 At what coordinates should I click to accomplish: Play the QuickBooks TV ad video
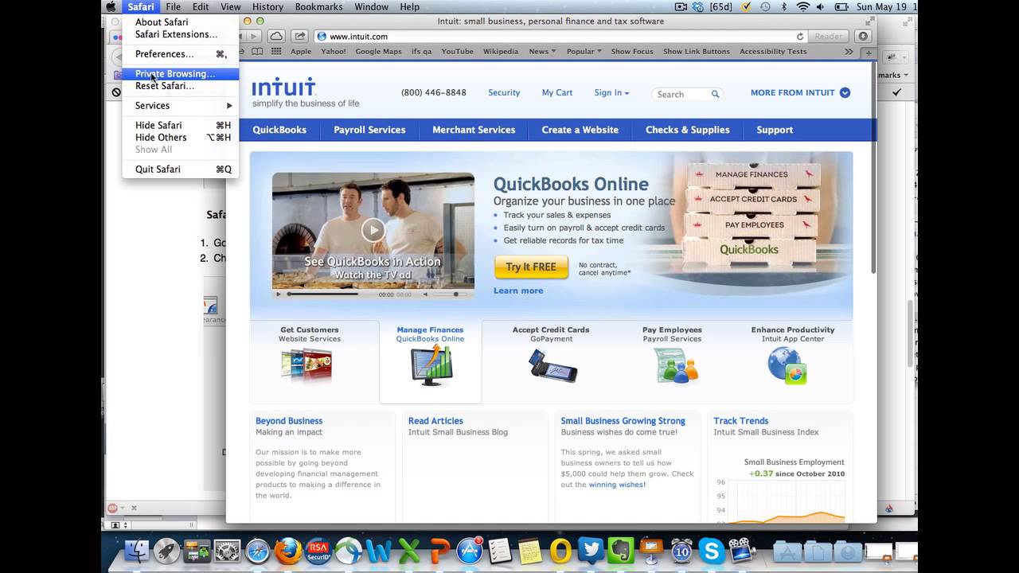373,231
